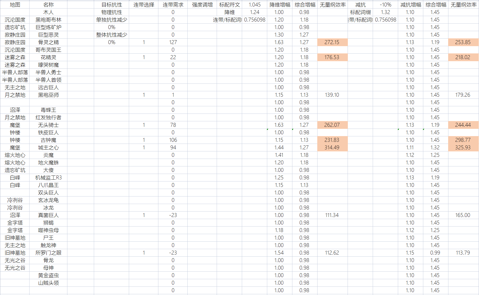Click the 嚎哭树魔 cell

[48, 65]
